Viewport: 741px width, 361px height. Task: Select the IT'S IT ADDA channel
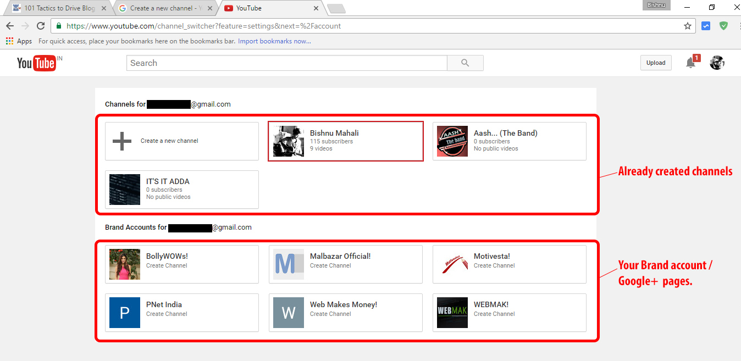pyautogui.click(x=182, y=190)
